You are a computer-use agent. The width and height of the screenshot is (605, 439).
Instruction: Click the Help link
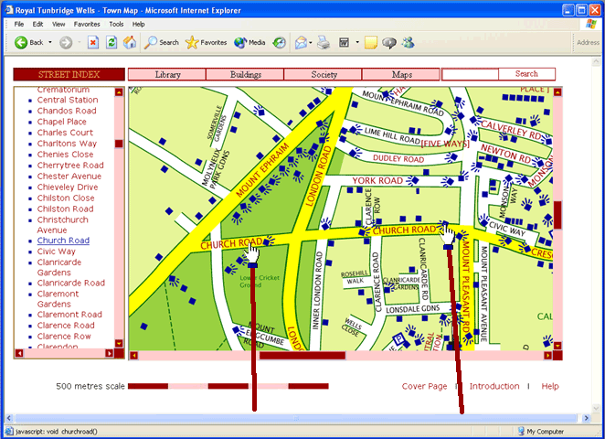549,386
